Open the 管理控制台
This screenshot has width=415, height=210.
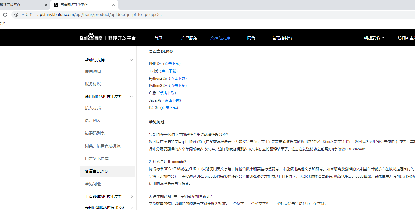(282, 37)
